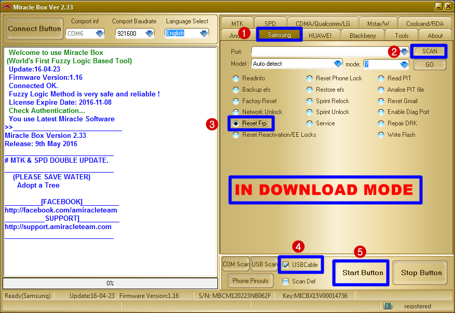Select the Restore efs option
The height and width of the screenshot is (313, 455).
pyautogui.click(x=310, y=90)
